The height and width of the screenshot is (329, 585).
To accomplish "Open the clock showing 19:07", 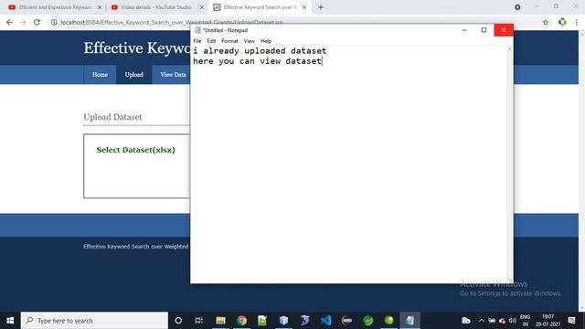I will [548, 321].
